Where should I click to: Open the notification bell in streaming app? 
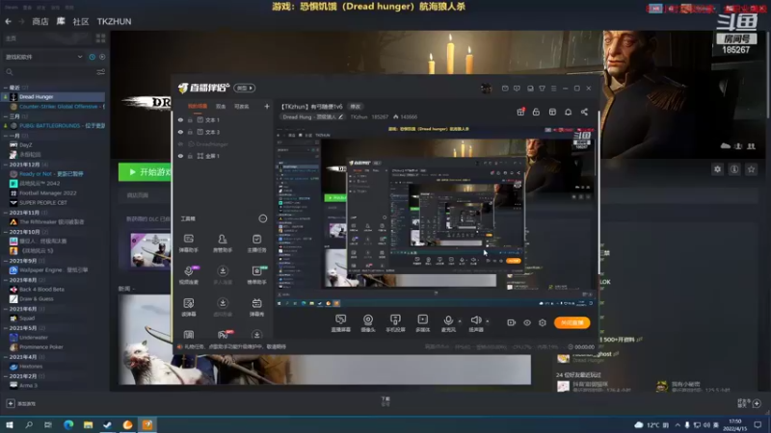tap(568, 112)
